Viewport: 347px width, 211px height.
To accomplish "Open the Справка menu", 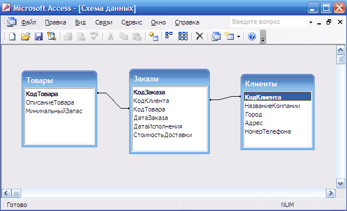I will pyautogui.click(x=187, y=22).
